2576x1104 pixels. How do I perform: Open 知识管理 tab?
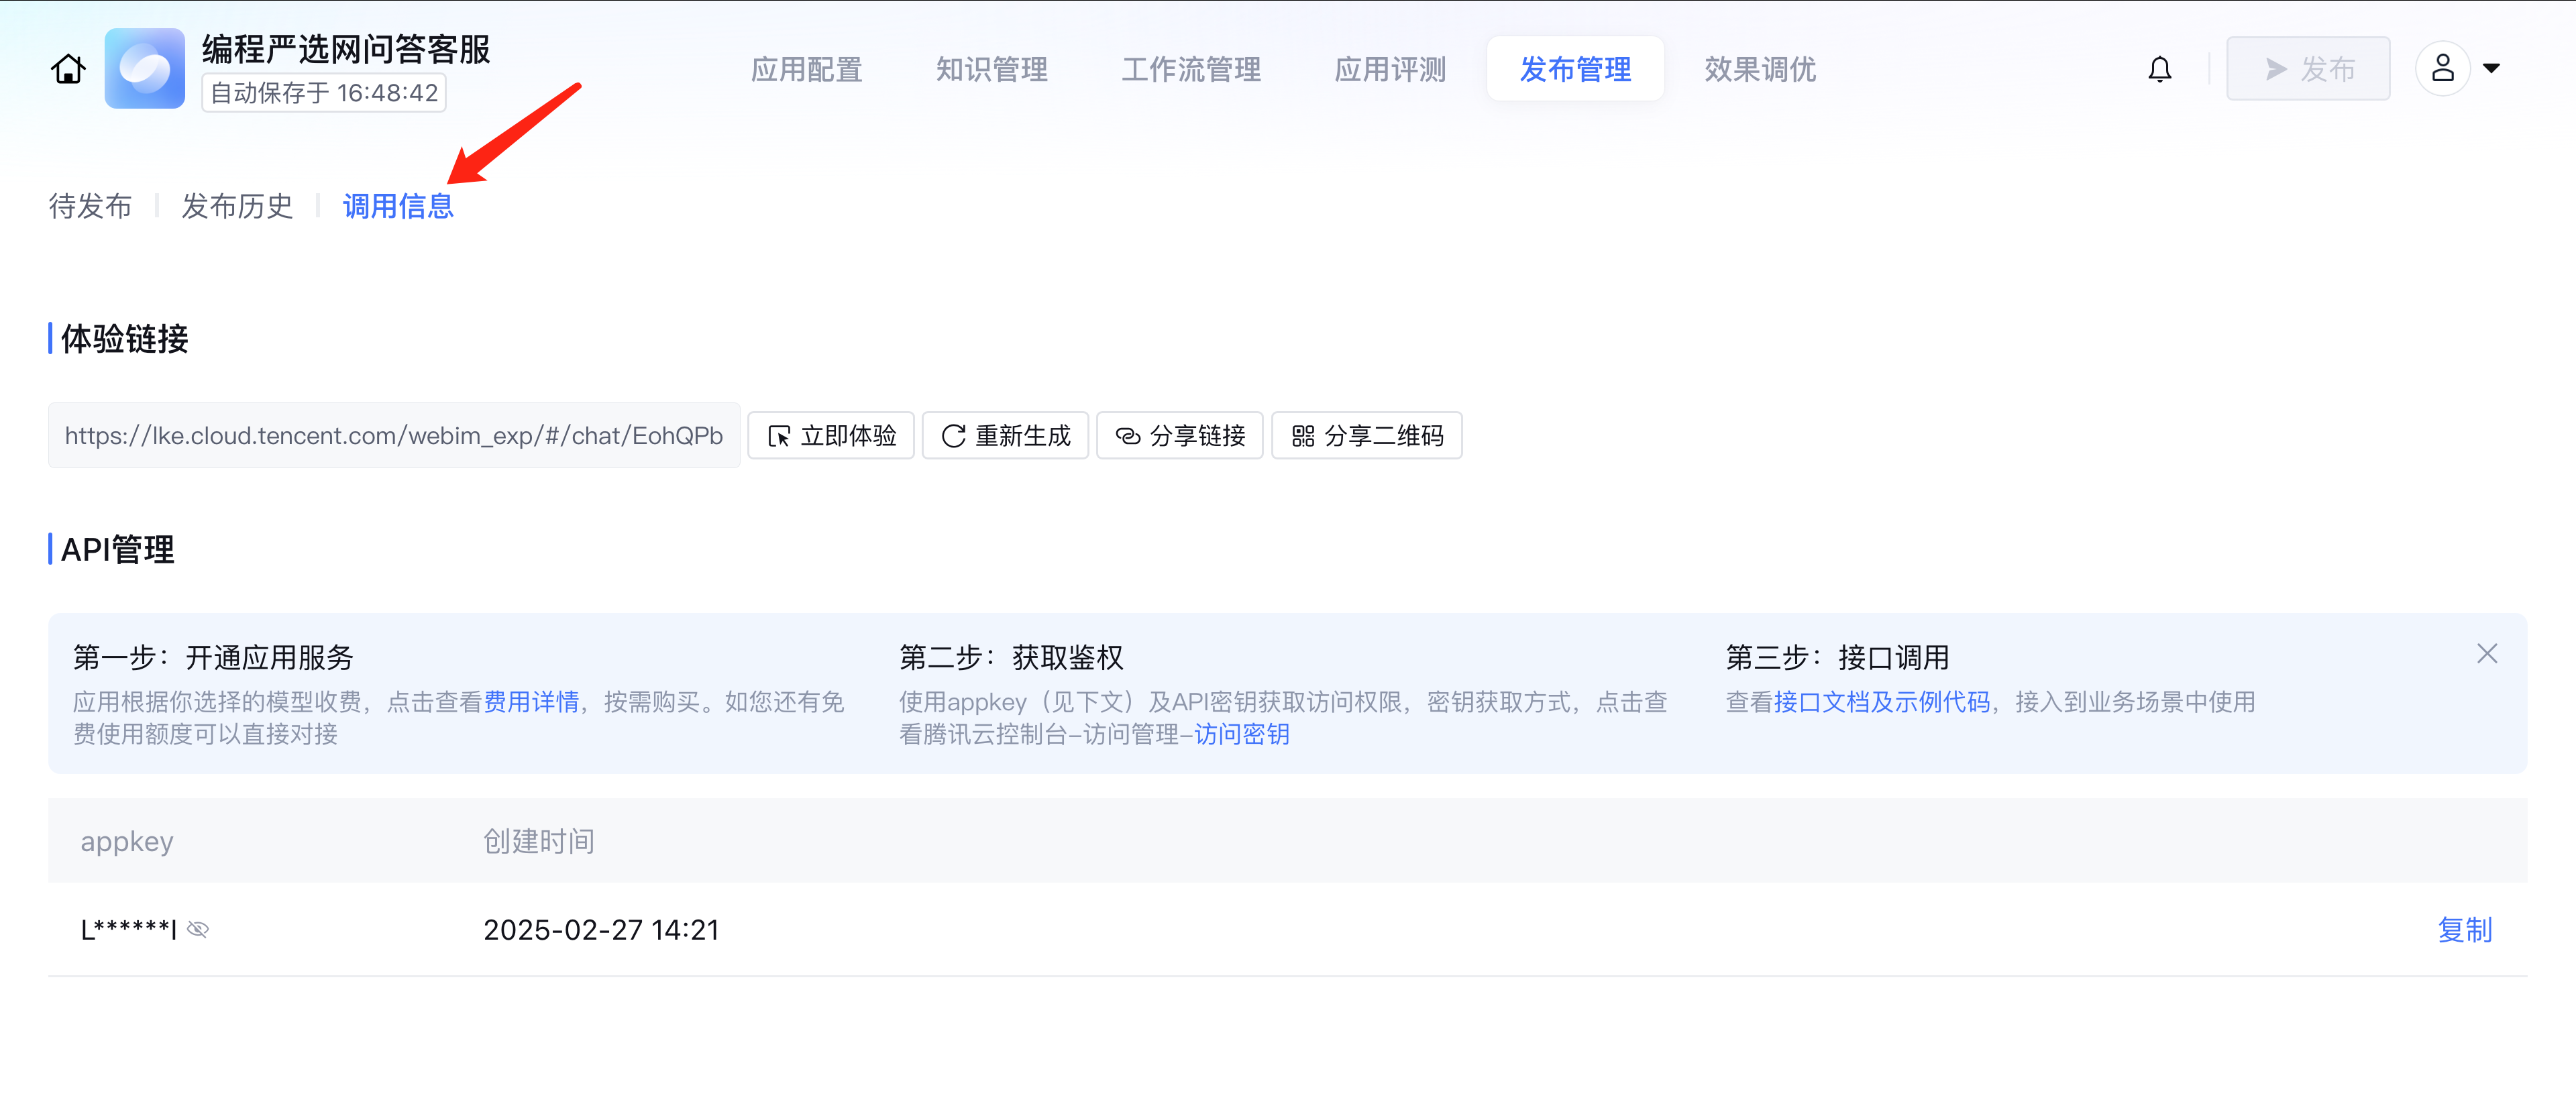991,69
